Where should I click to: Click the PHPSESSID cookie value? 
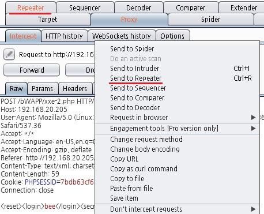pyautogui.click(x=77, y=182)
